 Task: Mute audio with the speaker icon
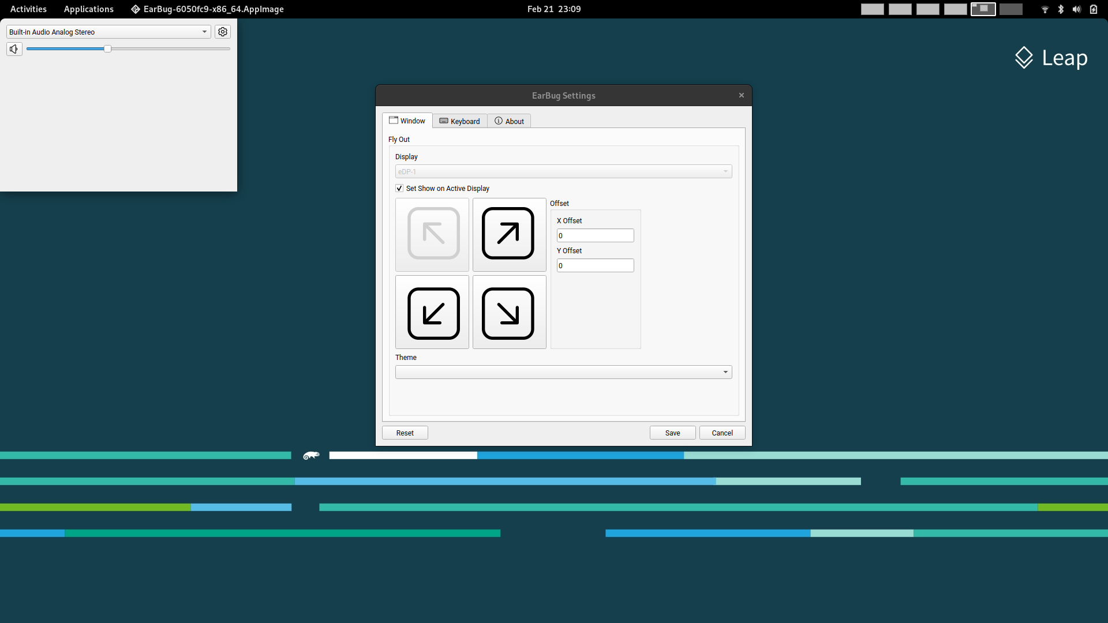coord(14,49)
